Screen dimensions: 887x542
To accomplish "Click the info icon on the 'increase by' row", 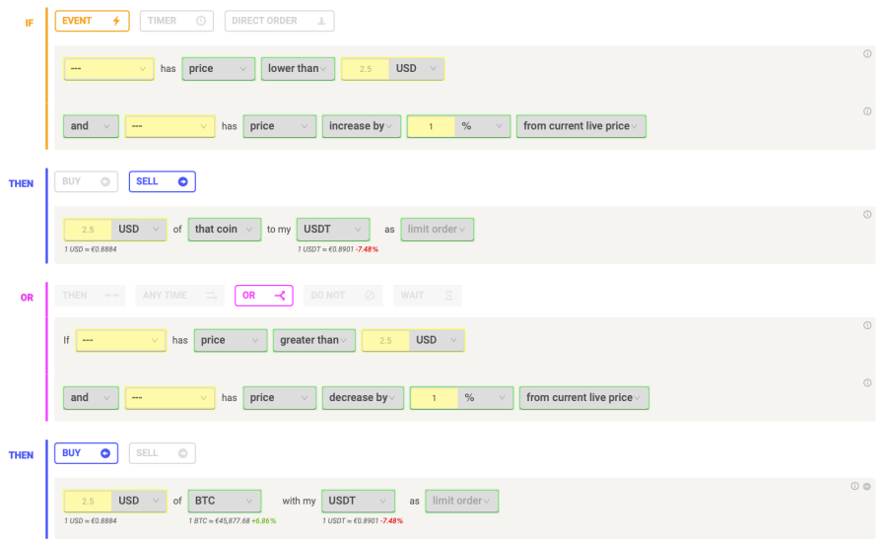I will pyautogui.click(x=867, y=111).
